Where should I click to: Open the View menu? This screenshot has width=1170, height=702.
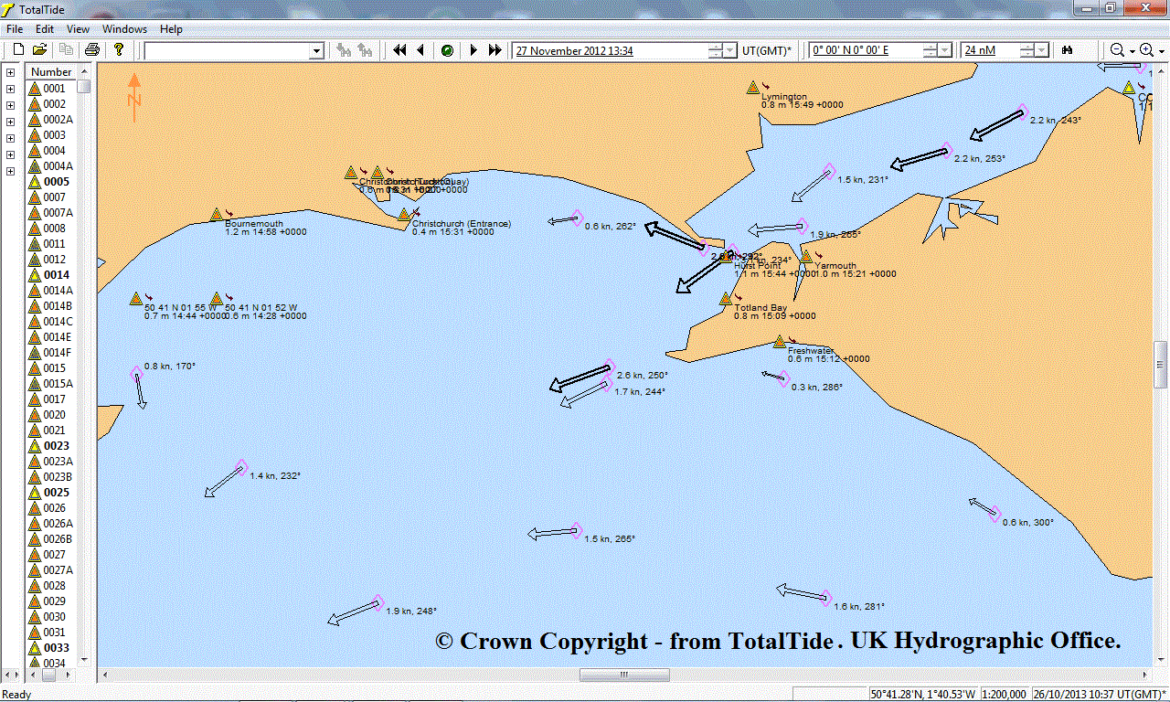78,29
